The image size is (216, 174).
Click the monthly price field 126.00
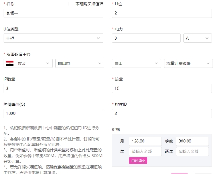click(x=145, y=141)
